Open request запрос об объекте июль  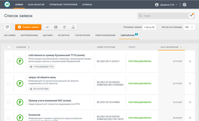coord(42,77)
